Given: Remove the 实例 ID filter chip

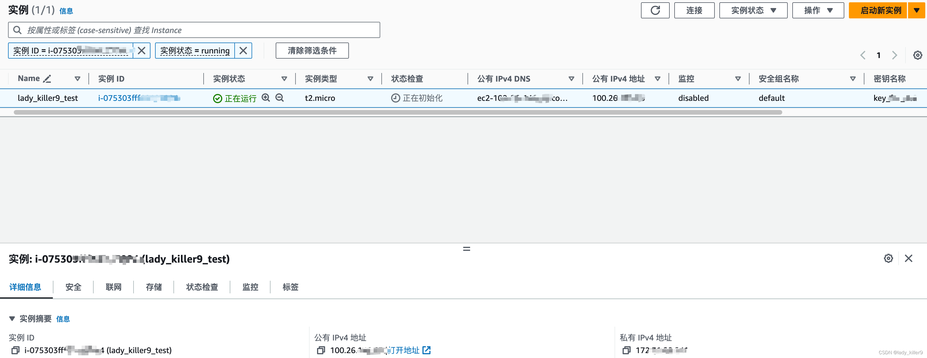Looking at the screenshot, I should point(142,50).
